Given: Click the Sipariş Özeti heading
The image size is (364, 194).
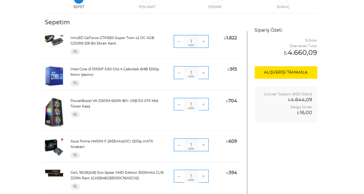Looking at the screenshot, I should [269, 30].
